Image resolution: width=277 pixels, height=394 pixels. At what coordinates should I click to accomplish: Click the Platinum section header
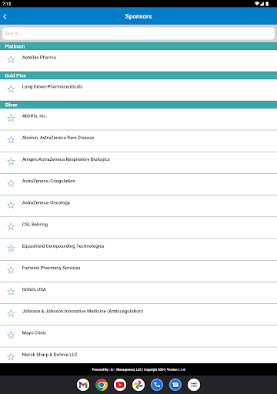click(x=138, y=46)
